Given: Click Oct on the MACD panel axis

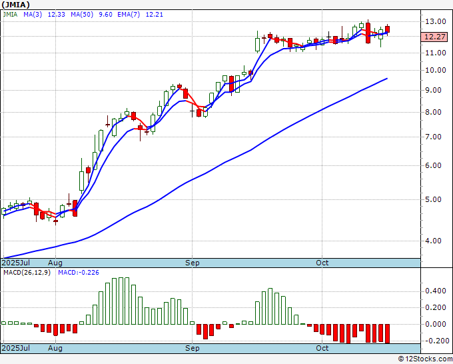Looking at the screenshot, I should click(x=322, y=348).
